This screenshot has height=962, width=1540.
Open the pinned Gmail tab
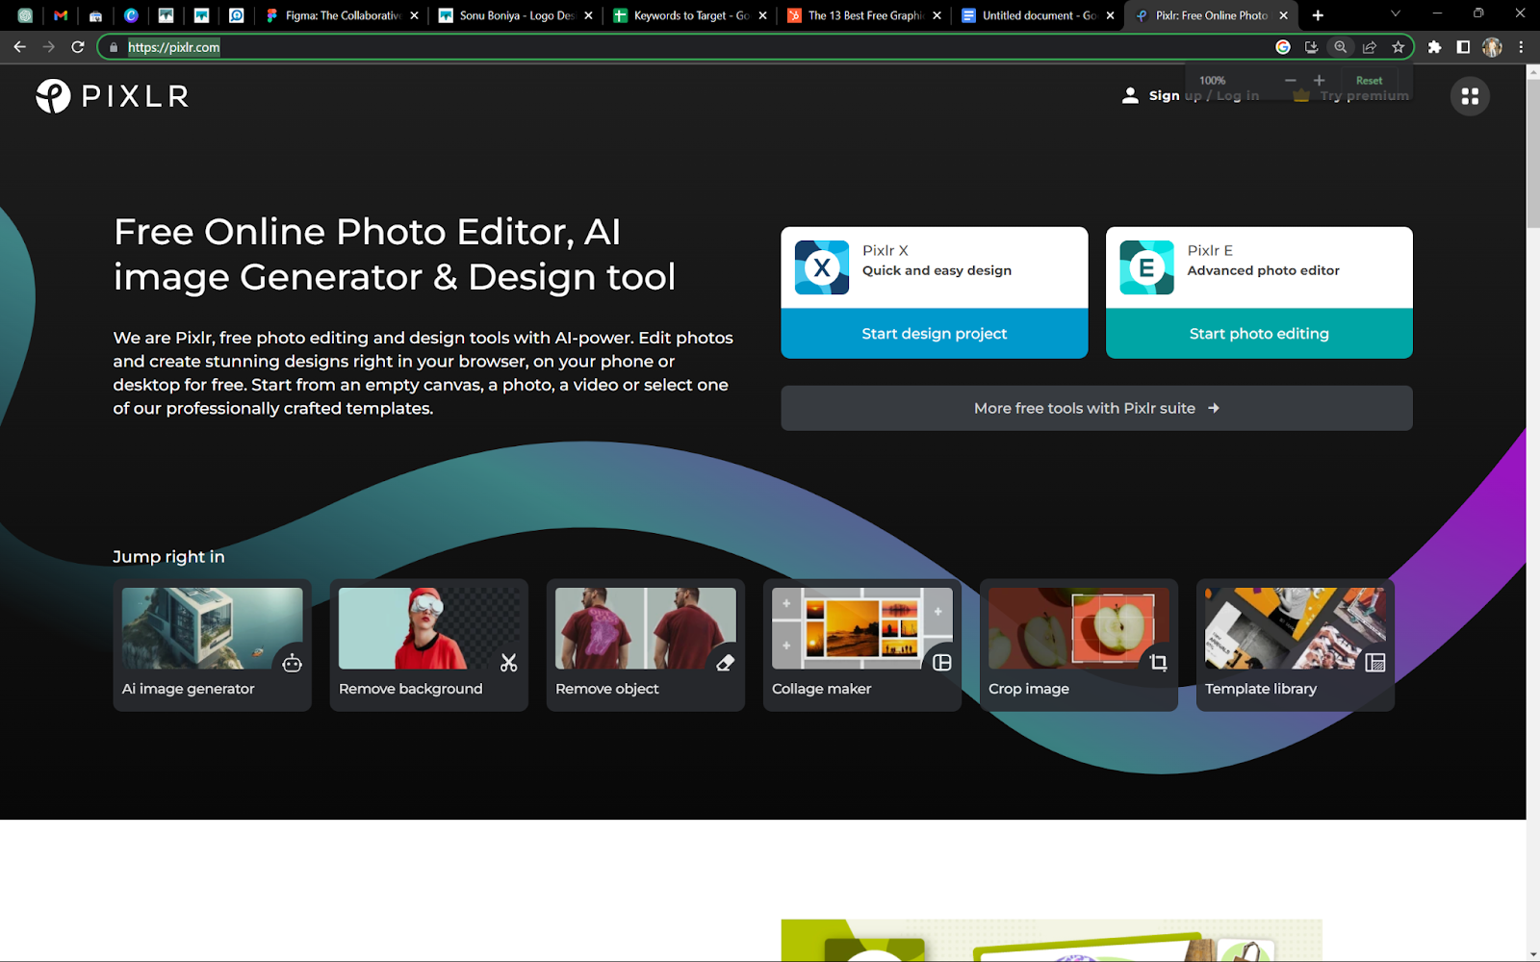point(61,15)
